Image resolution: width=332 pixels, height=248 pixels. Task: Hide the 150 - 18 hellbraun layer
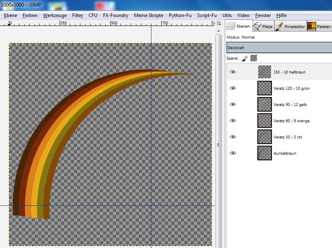[x=233, y=72]
